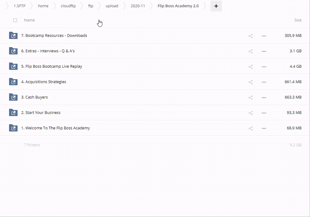Expand more options for Welcome To The Flip Boss Academy
The image size is (310, 217).
264,128
